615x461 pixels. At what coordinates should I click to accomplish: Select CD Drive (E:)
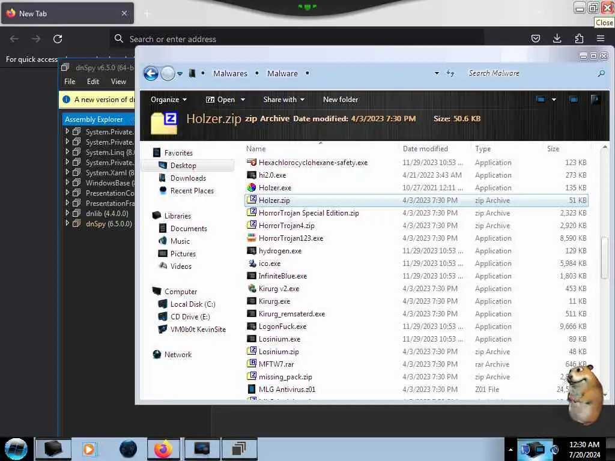pos(190,317)
